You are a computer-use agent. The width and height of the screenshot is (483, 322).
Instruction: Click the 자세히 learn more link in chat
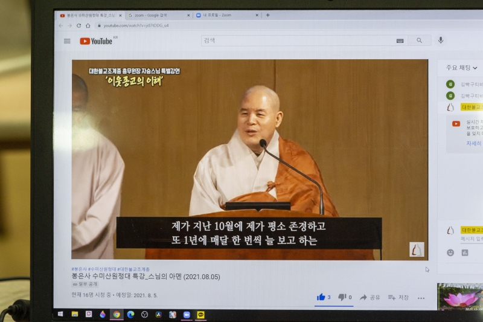[x=473, y=143]
